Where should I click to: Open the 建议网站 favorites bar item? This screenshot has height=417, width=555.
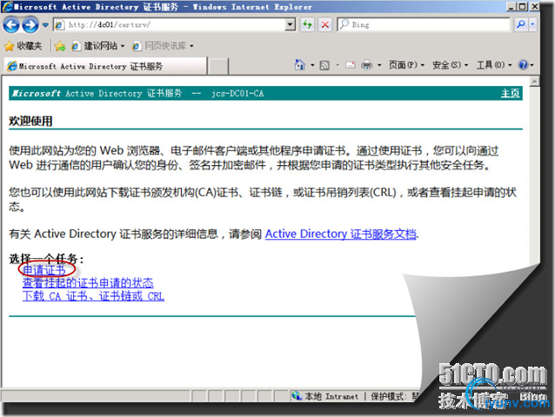point(98,46)
